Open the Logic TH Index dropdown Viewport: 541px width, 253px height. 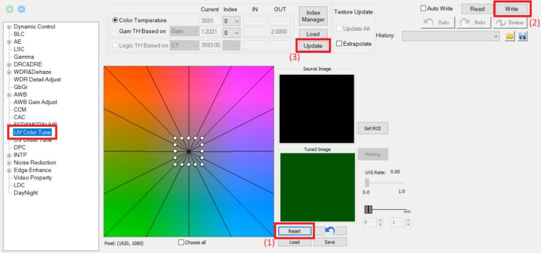(x=231, y=45)
